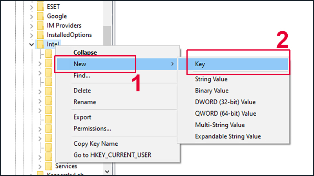The image size is (314, 176).
Task: Open Permissions... from context menu
Action: click(92, 128)
